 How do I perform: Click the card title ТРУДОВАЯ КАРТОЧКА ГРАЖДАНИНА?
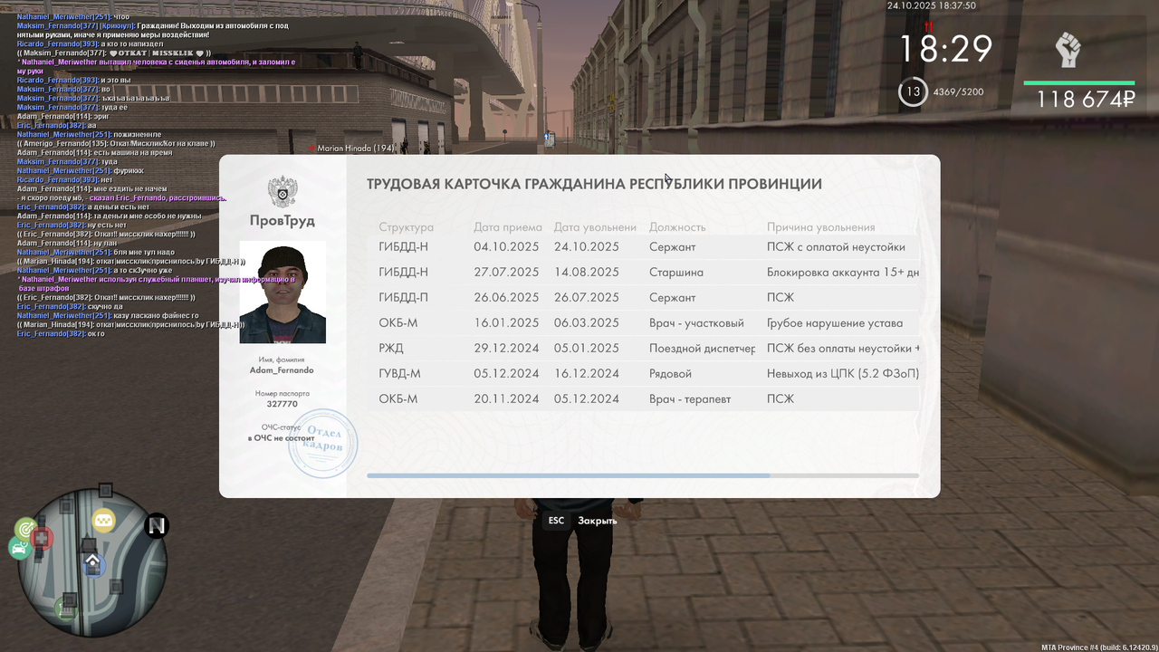(x=594, y=184)
